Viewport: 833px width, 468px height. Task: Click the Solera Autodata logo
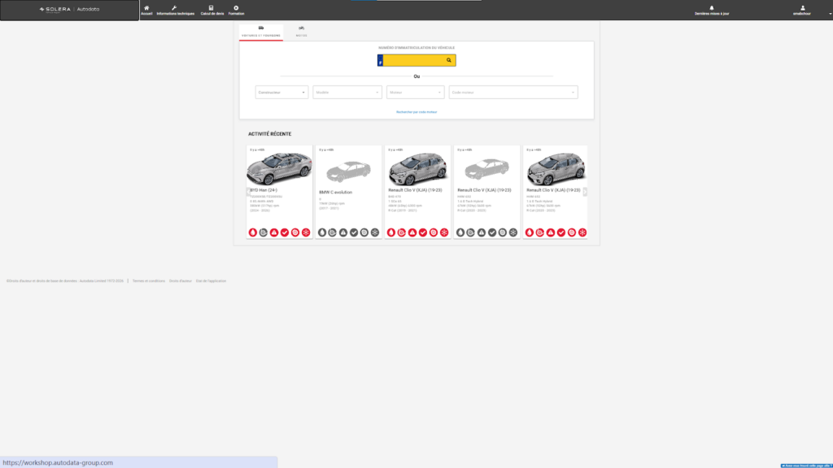pyautogui.click(x=69, y=10)
